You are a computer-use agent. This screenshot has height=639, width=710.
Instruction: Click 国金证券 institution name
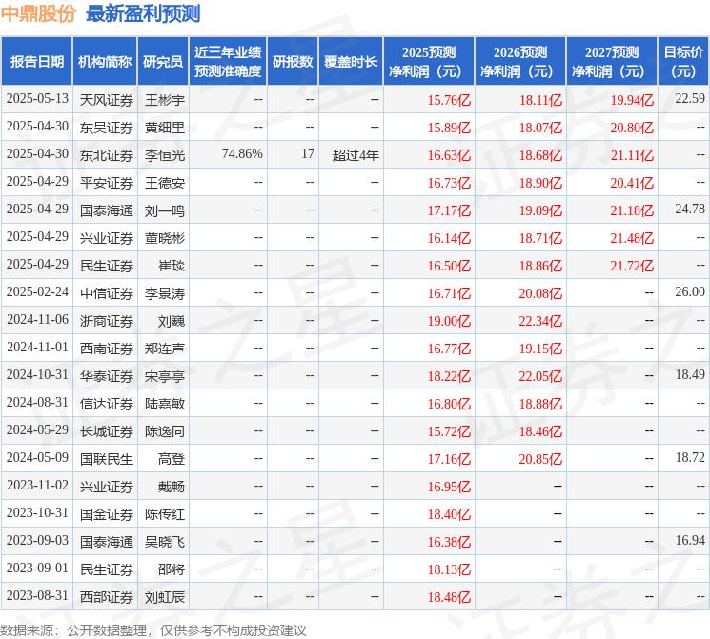pos(107,514)
